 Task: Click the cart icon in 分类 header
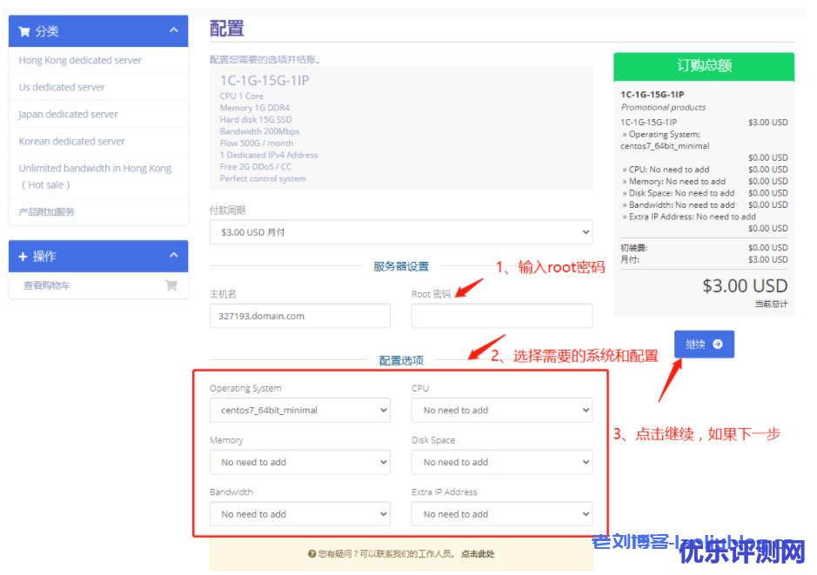(24, 31)
